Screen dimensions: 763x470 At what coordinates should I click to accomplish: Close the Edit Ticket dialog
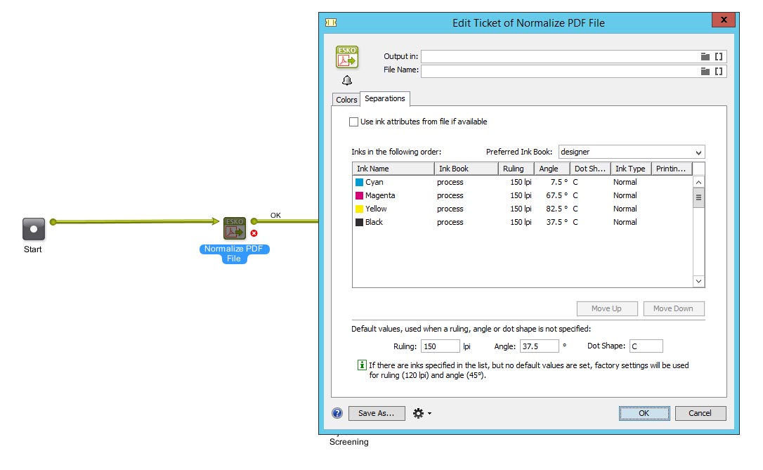click(x=724, y=20)
